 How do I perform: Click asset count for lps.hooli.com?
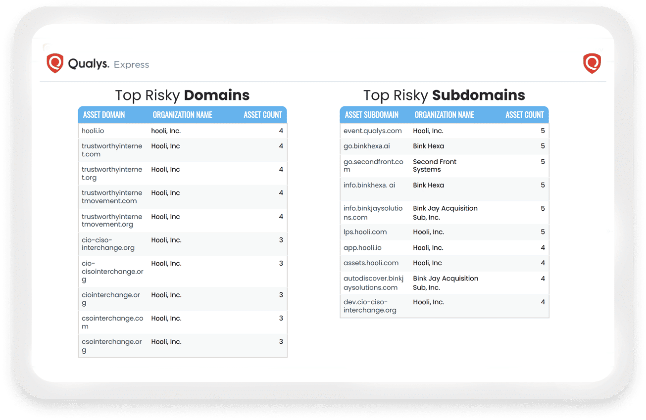click(543, 232)
